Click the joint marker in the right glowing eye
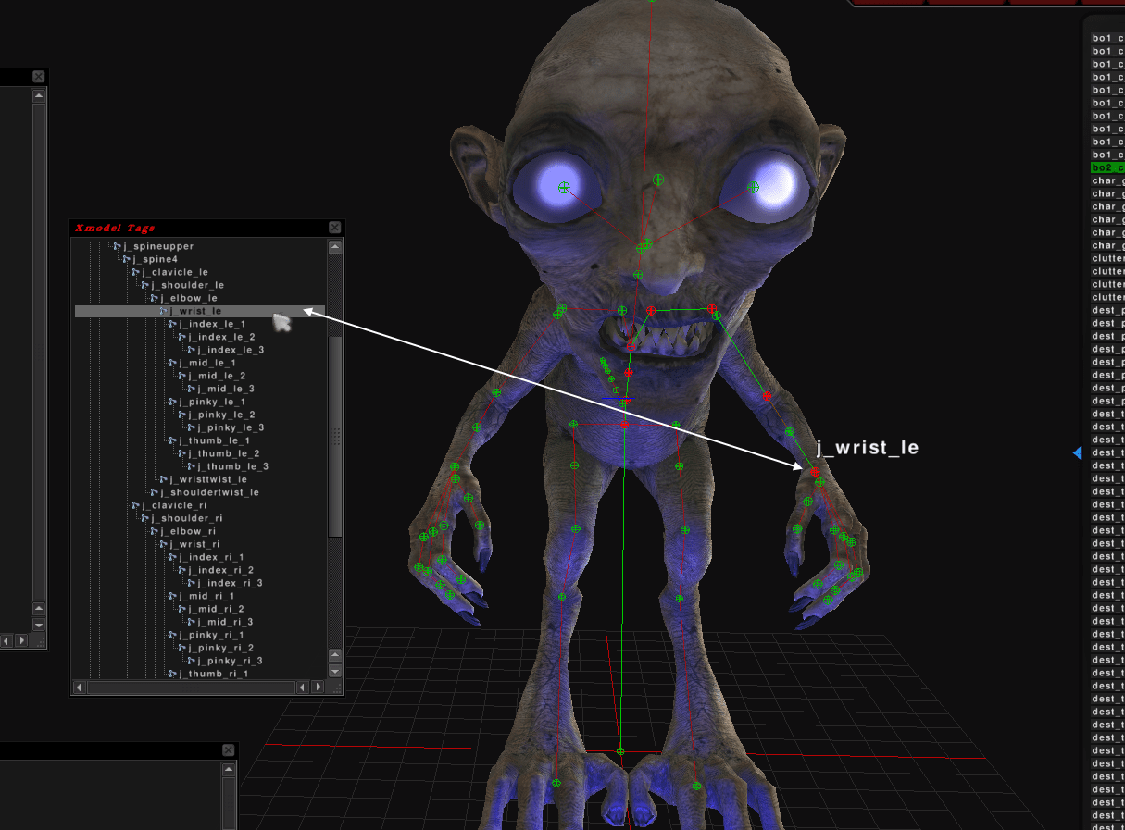Image resolution: width=1125 pixels, height=830 pixels. [x=753, y=187]
